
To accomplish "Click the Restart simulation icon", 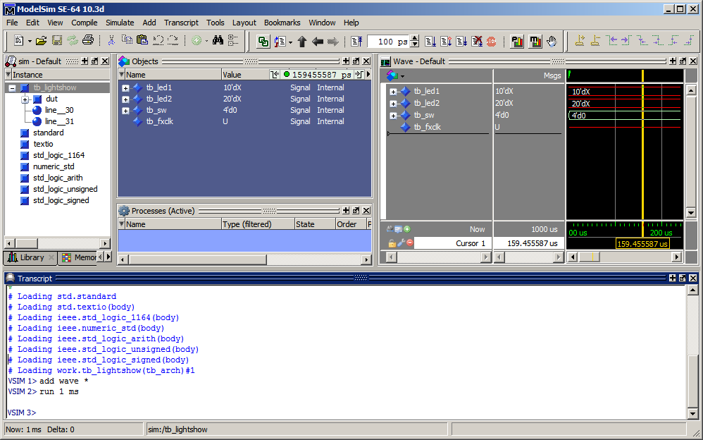I will pos(357,42).
